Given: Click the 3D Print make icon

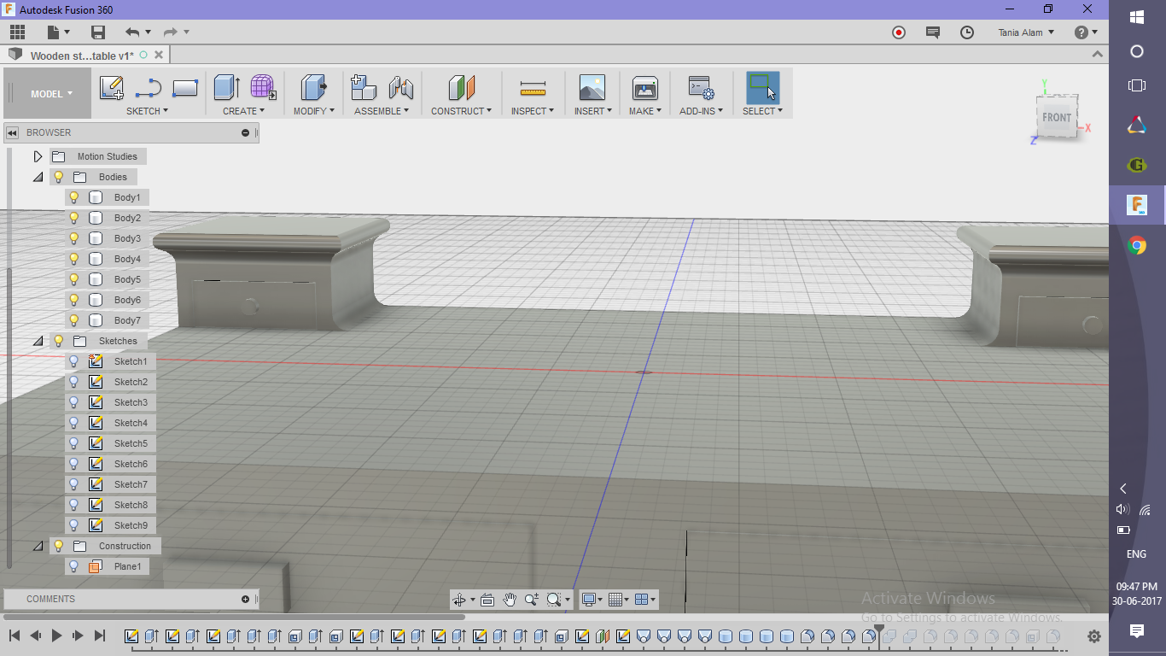Looking at the screenshot, I should [645, 88].
